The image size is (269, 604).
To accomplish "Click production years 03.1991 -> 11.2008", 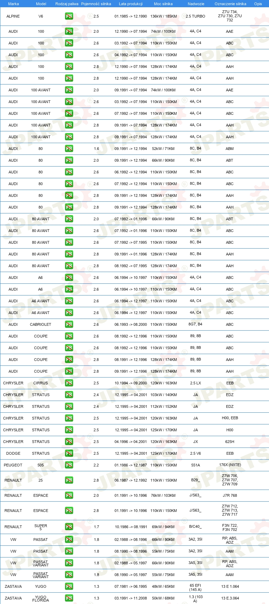I will point(131,598).
